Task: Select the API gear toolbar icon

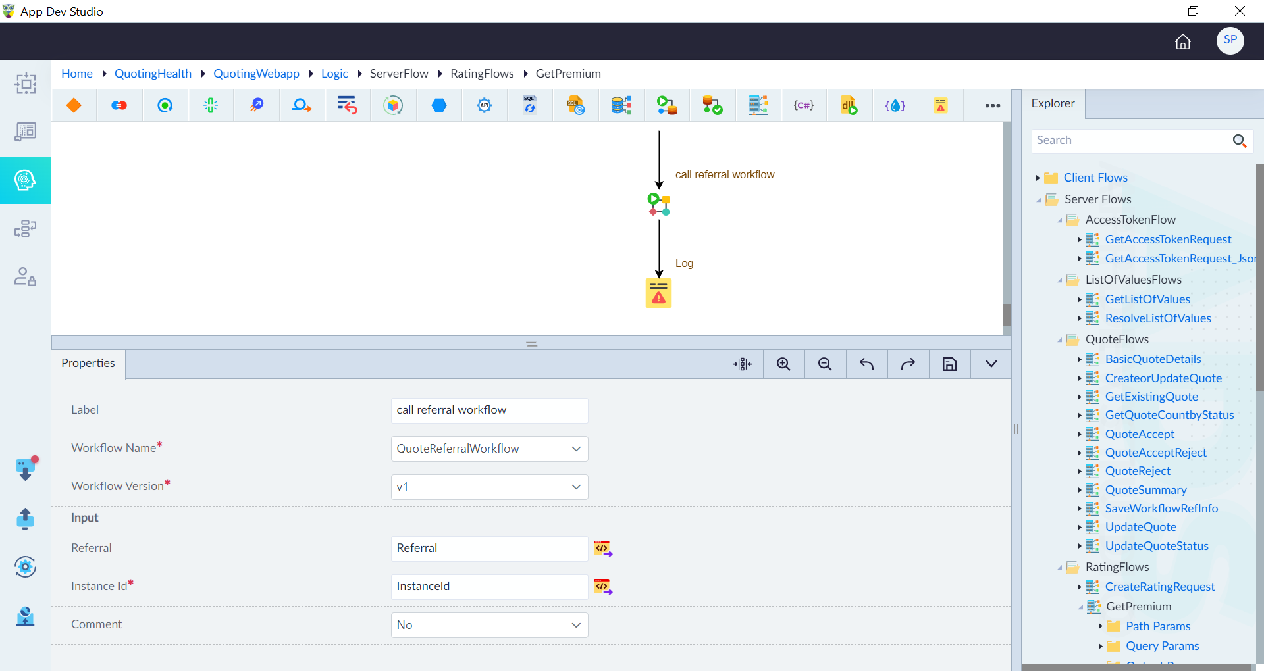Action: tap(485, 105)
